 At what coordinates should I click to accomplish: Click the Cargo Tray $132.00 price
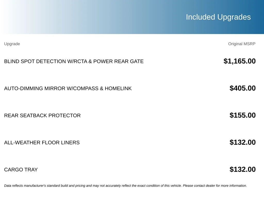[x=242, y=169]
